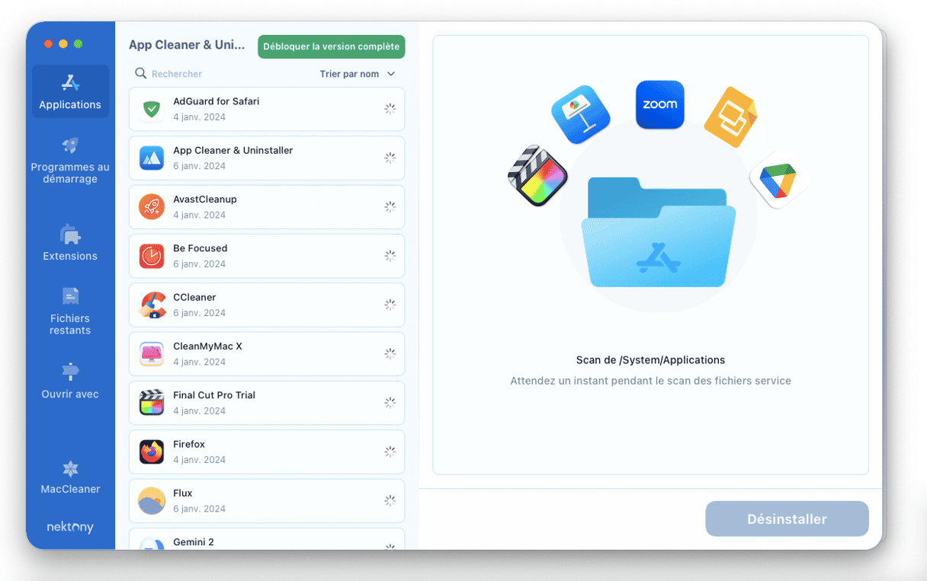Open the Ouvrir avec section
Image resolution: width=927 pixels, height=581 pixels.
pos(70,381)
